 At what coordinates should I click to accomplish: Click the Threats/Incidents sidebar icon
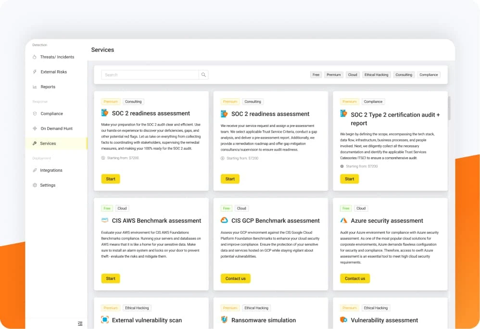click(x=35, y=57)
